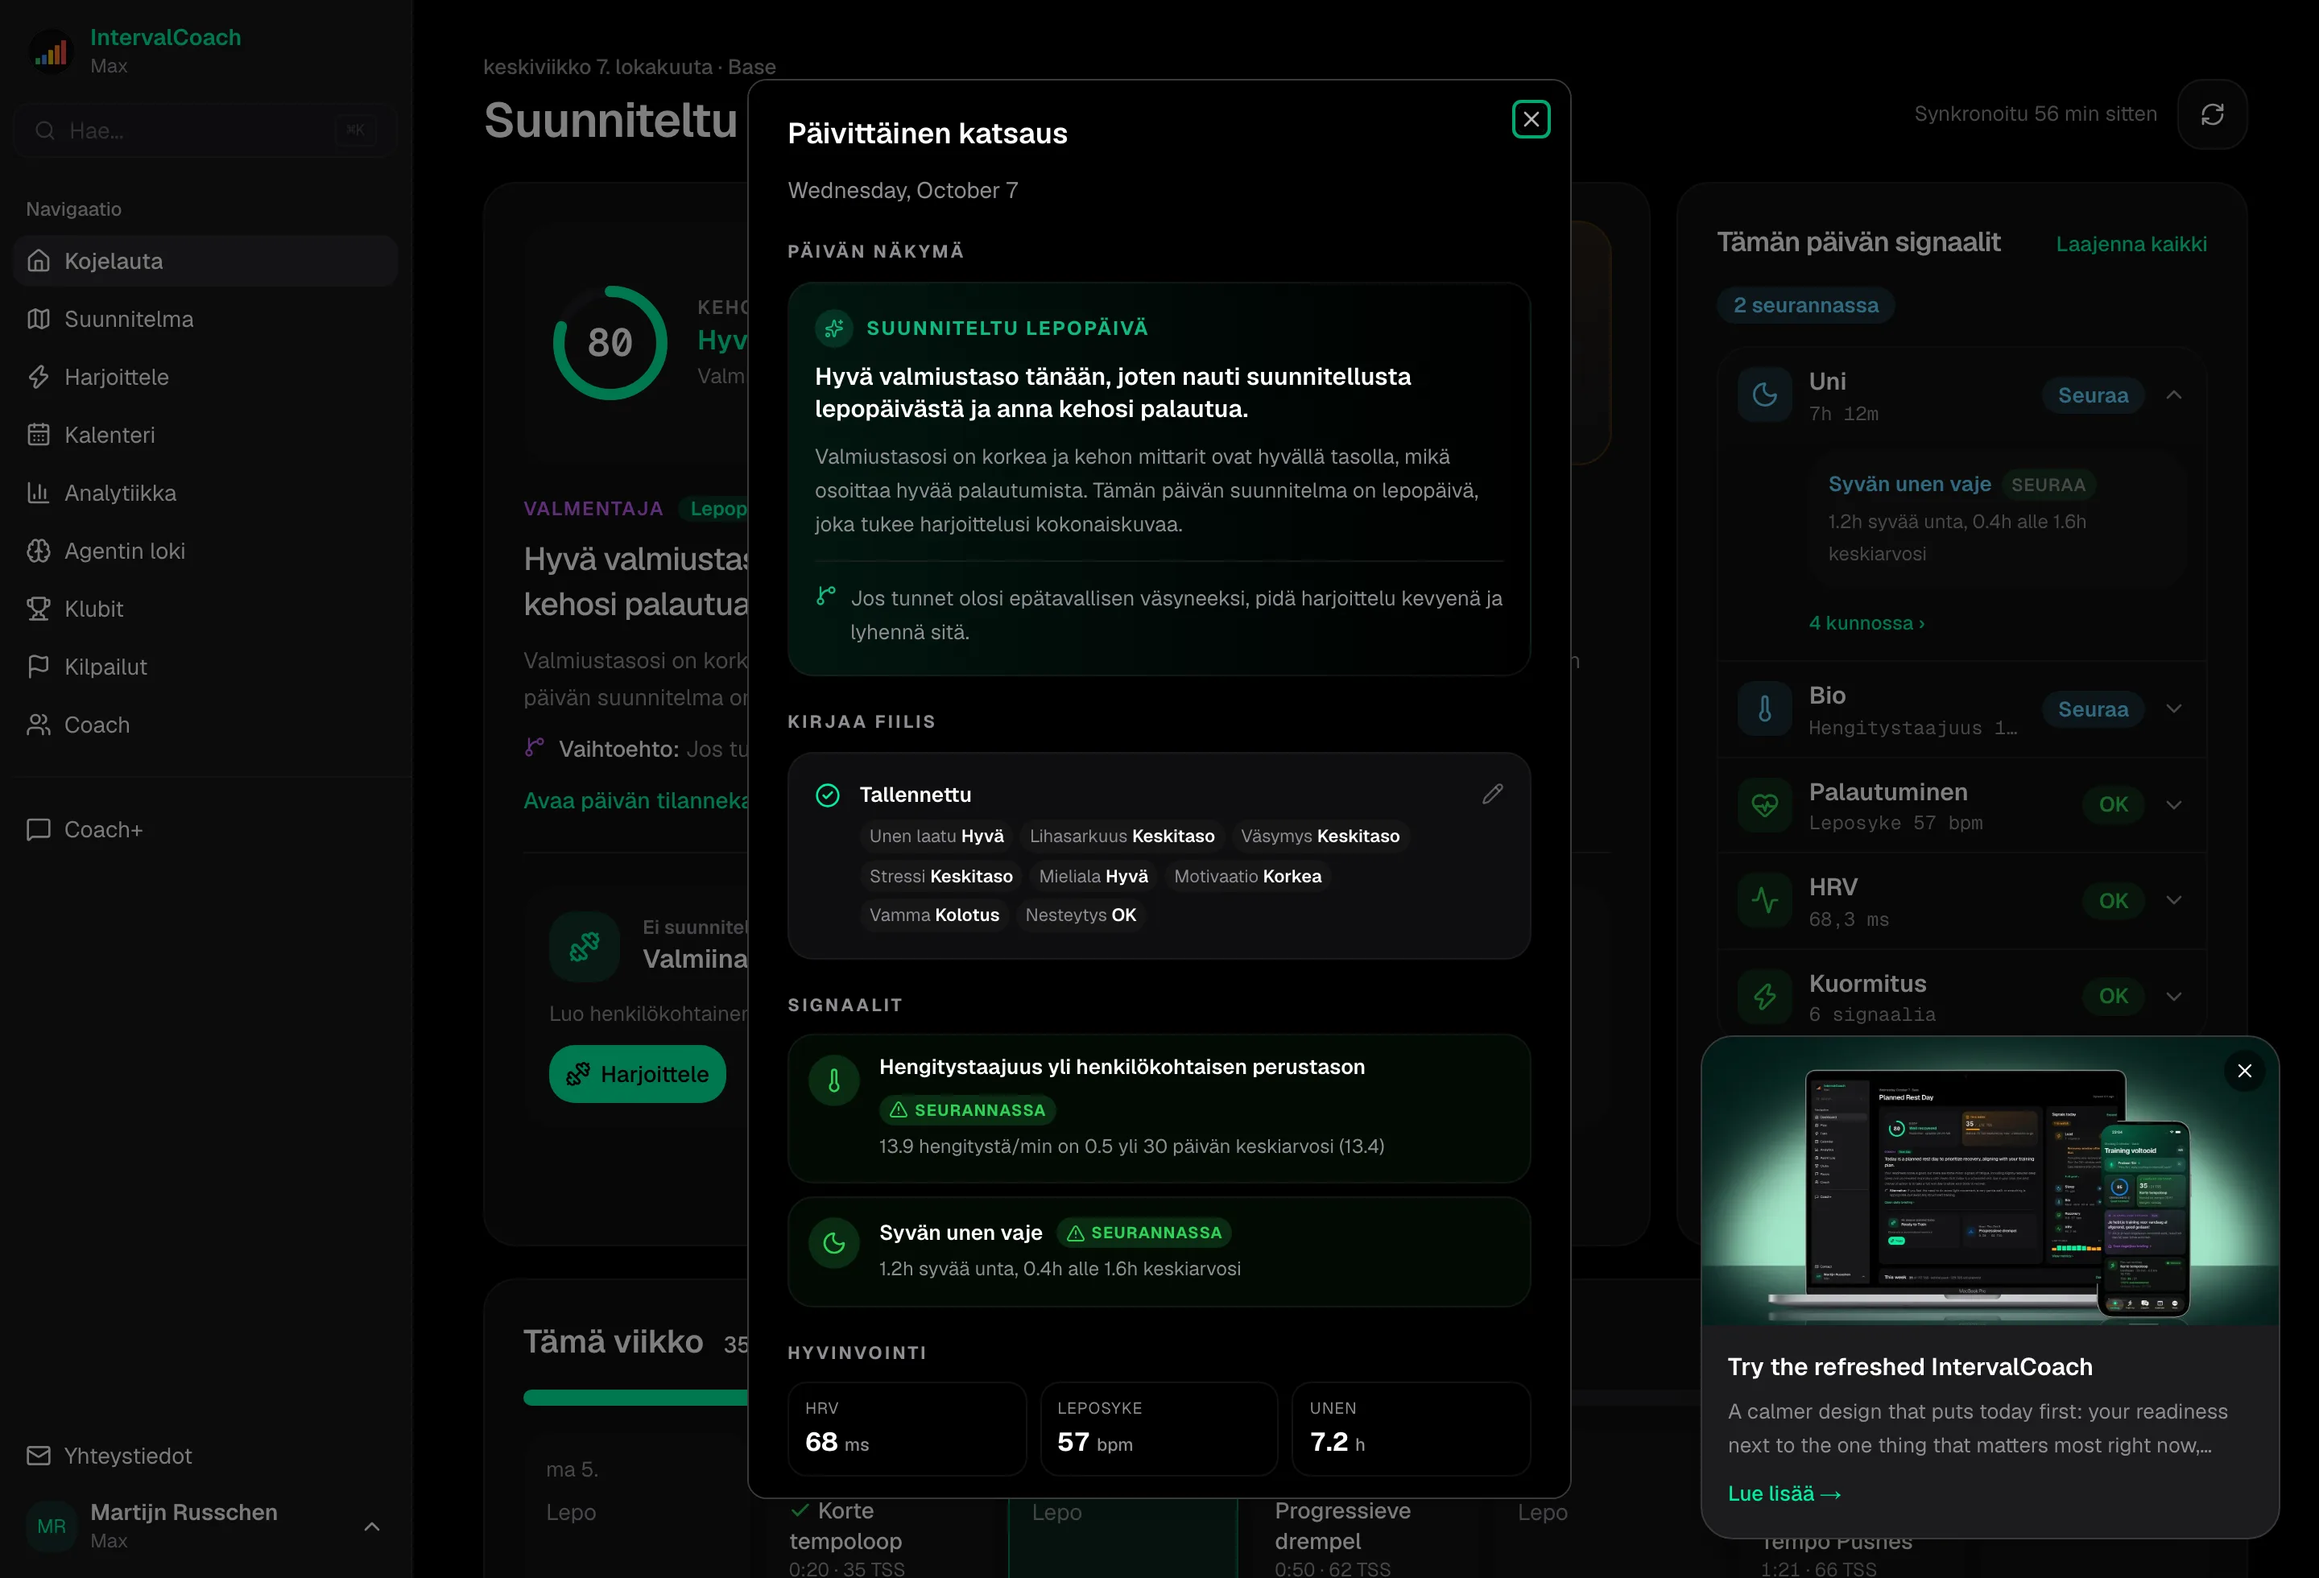Screen dimensions: 2319x1578
Task: Click the Uni moon icon
Action: [x=1764, y=395]
